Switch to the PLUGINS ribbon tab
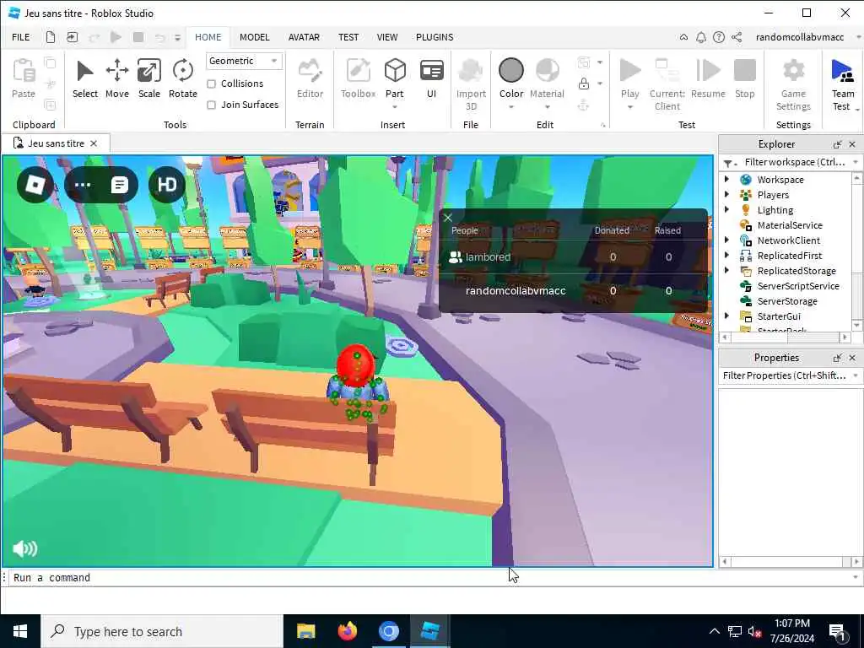The height and width of the screenshot is (648, 864). 435,37
